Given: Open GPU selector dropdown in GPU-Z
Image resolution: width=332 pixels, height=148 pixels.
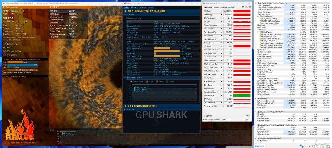Looking at the screenshot, I should click(x=229, y=120).
